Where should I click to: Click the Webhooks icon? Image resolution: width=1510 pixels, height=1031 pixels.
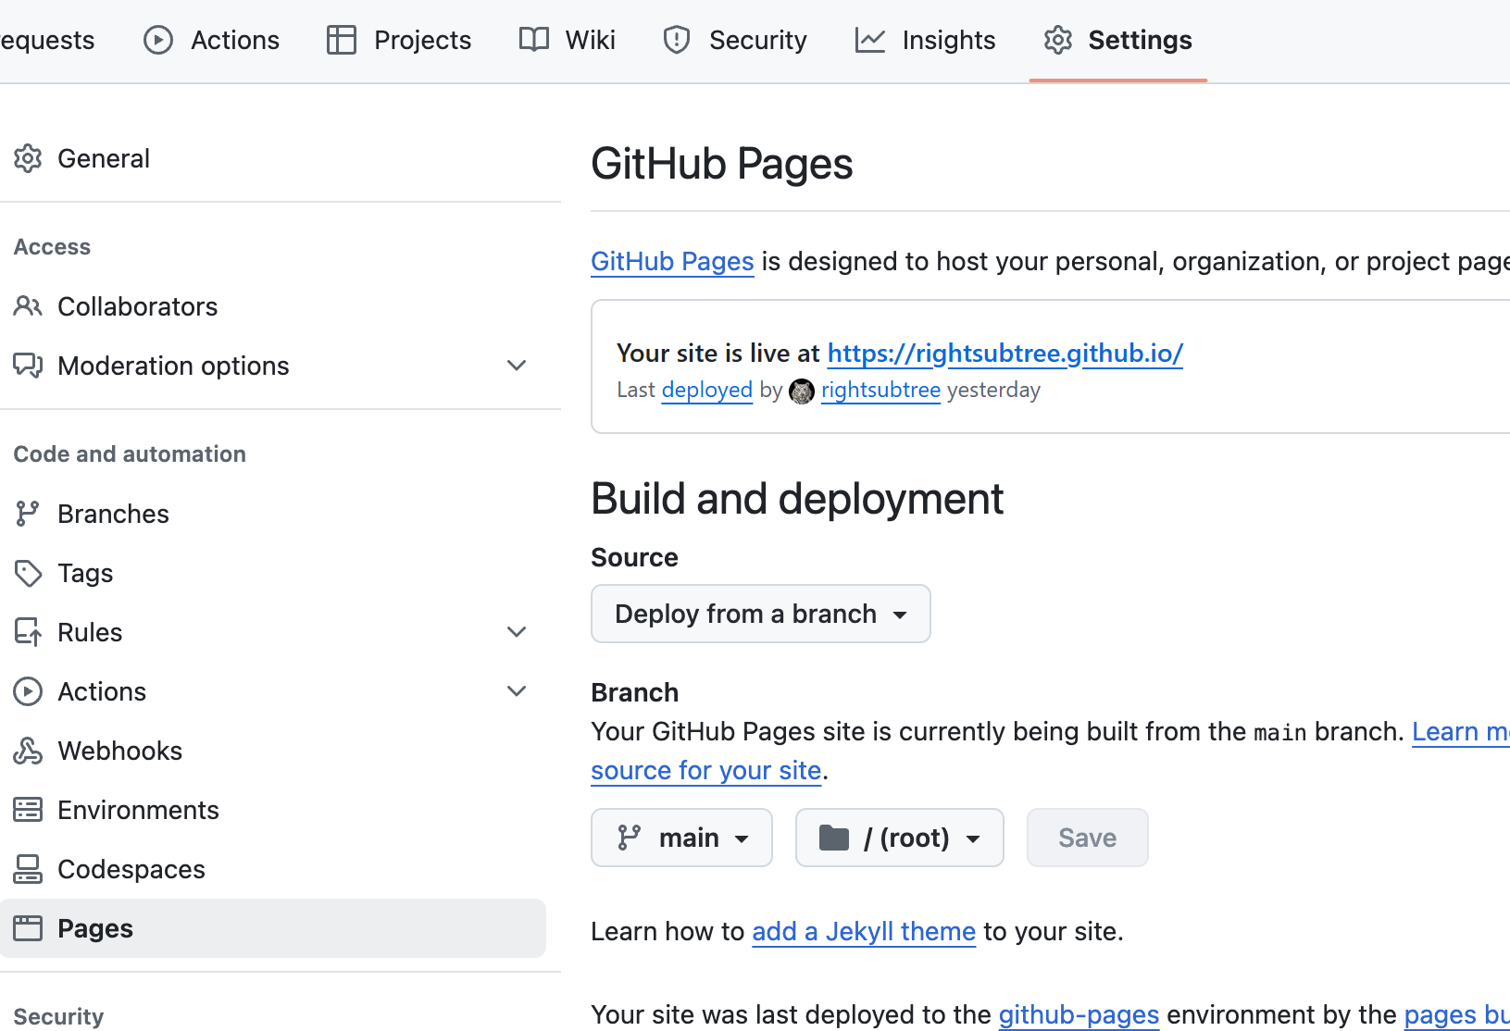[28, 751]
